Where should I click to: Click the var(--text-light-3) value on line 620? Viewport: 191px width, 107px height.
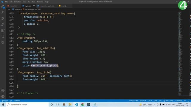[x=44, y=65]
